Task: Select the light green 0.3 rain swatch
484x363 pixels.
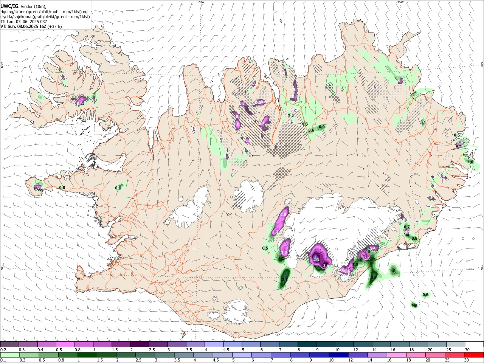Action: coord(29,355)
